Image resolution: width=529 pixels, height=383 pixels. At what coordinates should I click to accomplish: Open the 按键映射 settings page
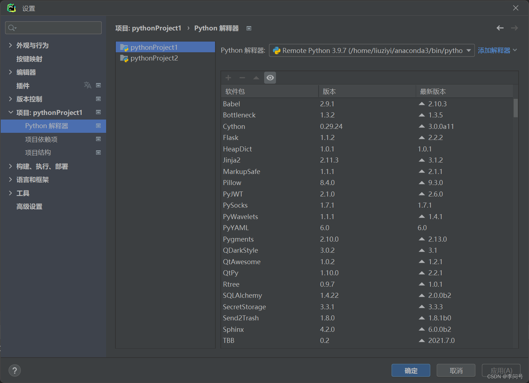(29, 59)
